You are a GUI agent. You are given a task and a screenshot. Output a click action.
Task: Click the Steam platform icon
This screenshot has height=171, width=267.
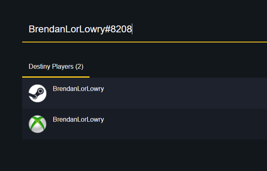38,93
